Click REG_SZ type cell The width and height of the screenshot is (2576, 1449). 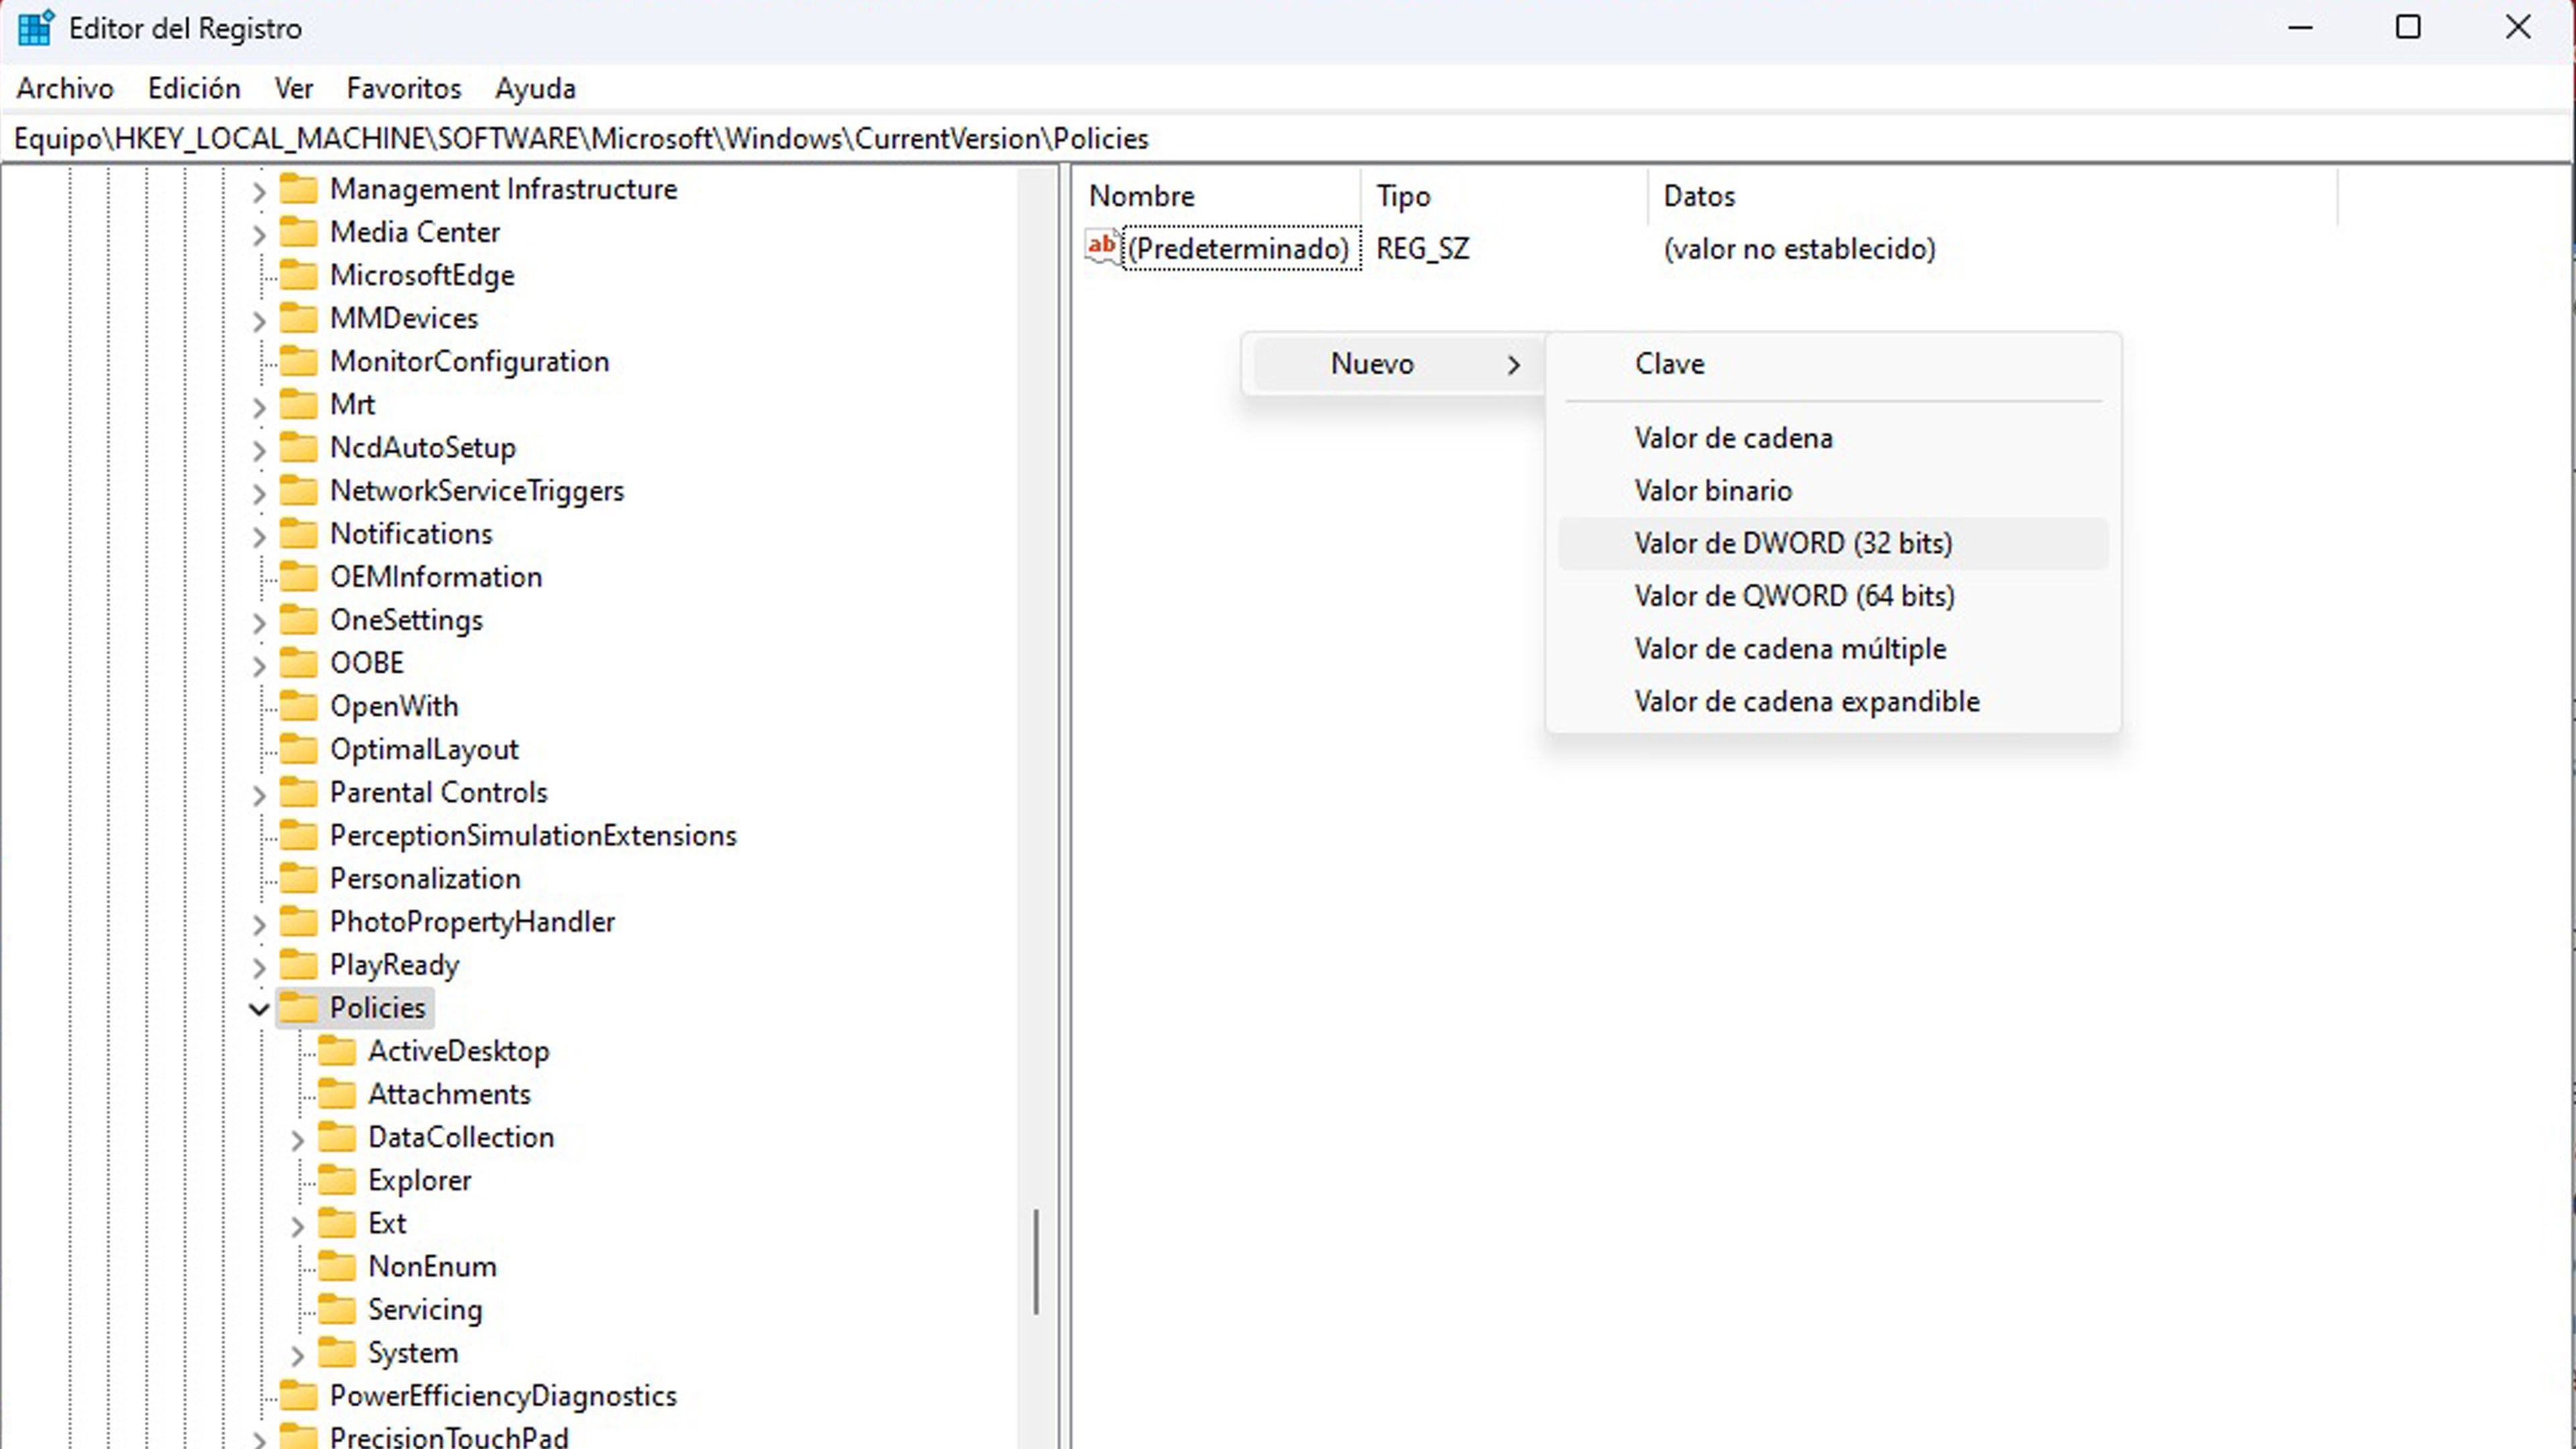(x=1423, y=248)
